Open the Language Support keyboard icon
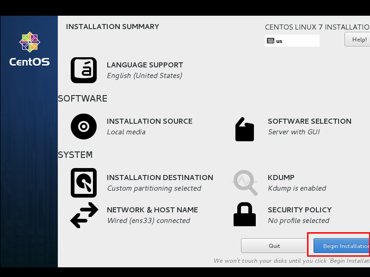The height and width of the screenshot is (277, 370). (84, 70)
